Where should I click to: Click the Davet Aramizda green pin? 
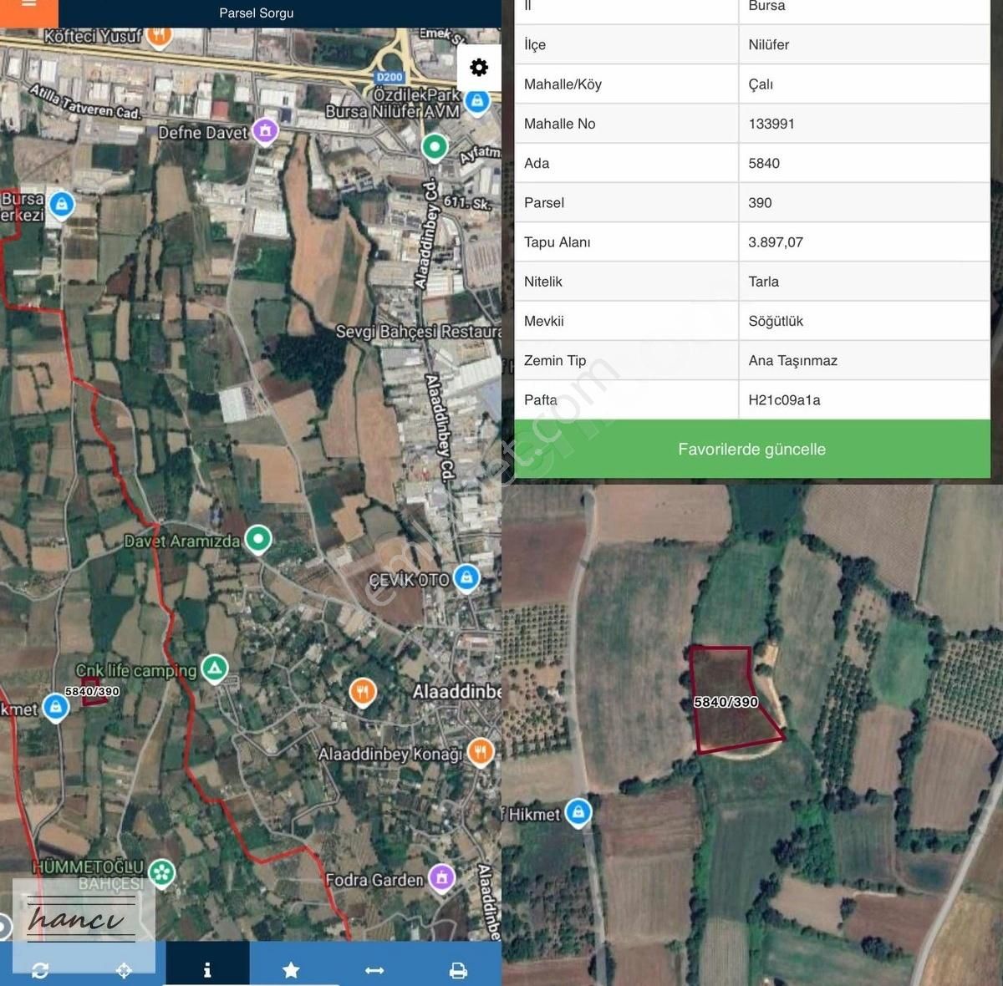pos(258,539)
